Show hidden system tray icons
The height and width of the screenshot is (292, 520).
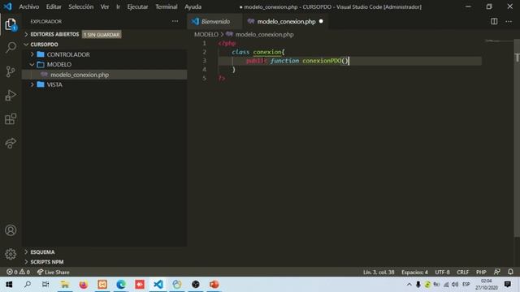tap(409, 285)
